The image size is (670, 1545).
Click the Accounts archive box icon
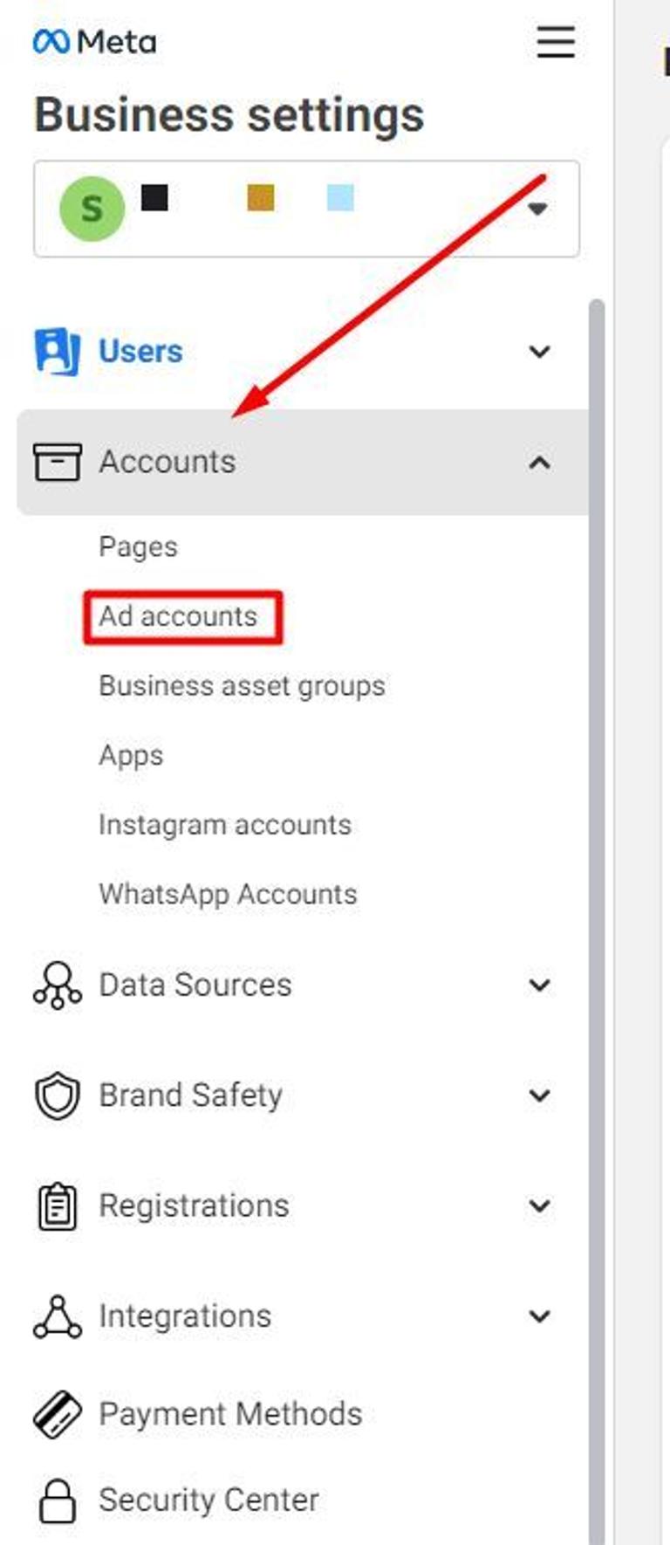tap(57, 462)
